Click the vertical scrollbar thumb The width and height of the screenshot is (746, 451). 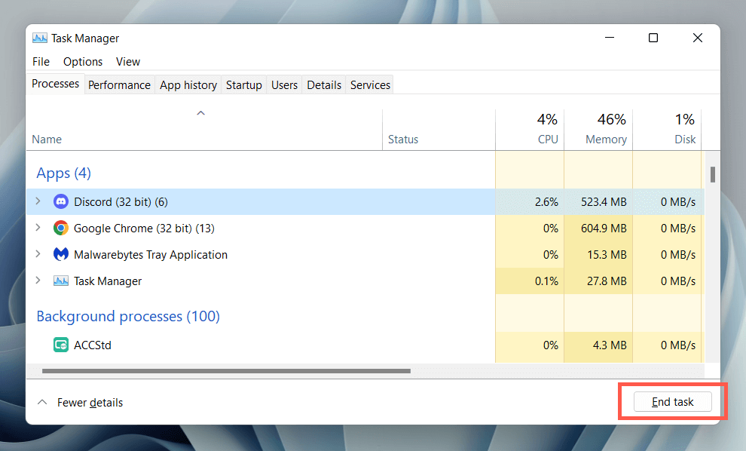tap(712, 174)
